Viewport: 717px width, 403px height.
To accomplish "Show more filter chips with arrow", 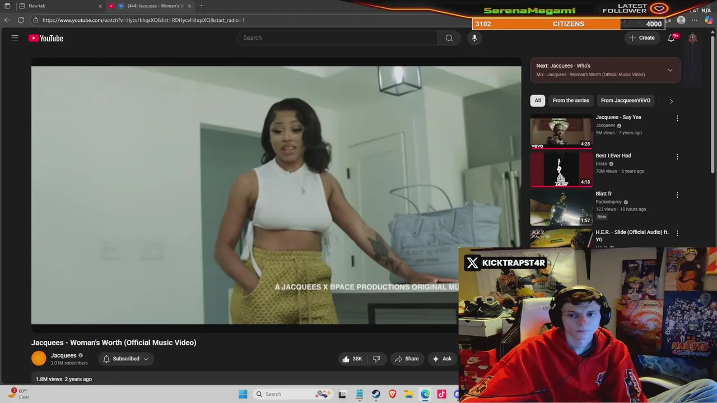I will pyautogui.click(x=671, y=101).
